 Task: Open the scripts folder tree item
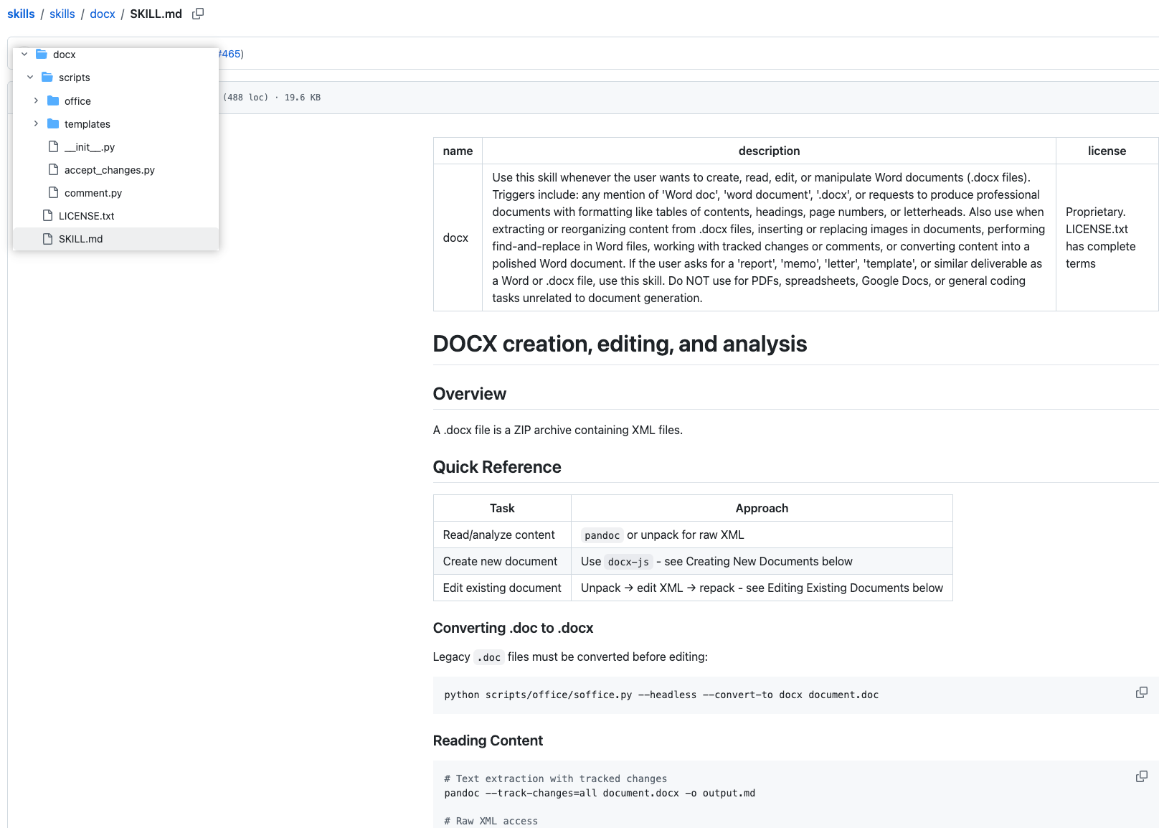[x=116, y=77]
